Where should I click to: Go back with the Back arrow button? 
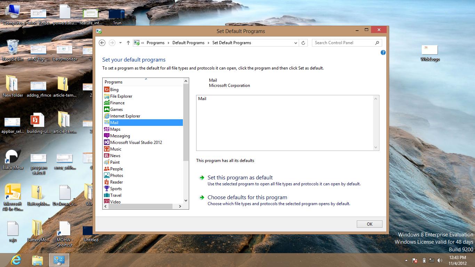coord(102,43)
